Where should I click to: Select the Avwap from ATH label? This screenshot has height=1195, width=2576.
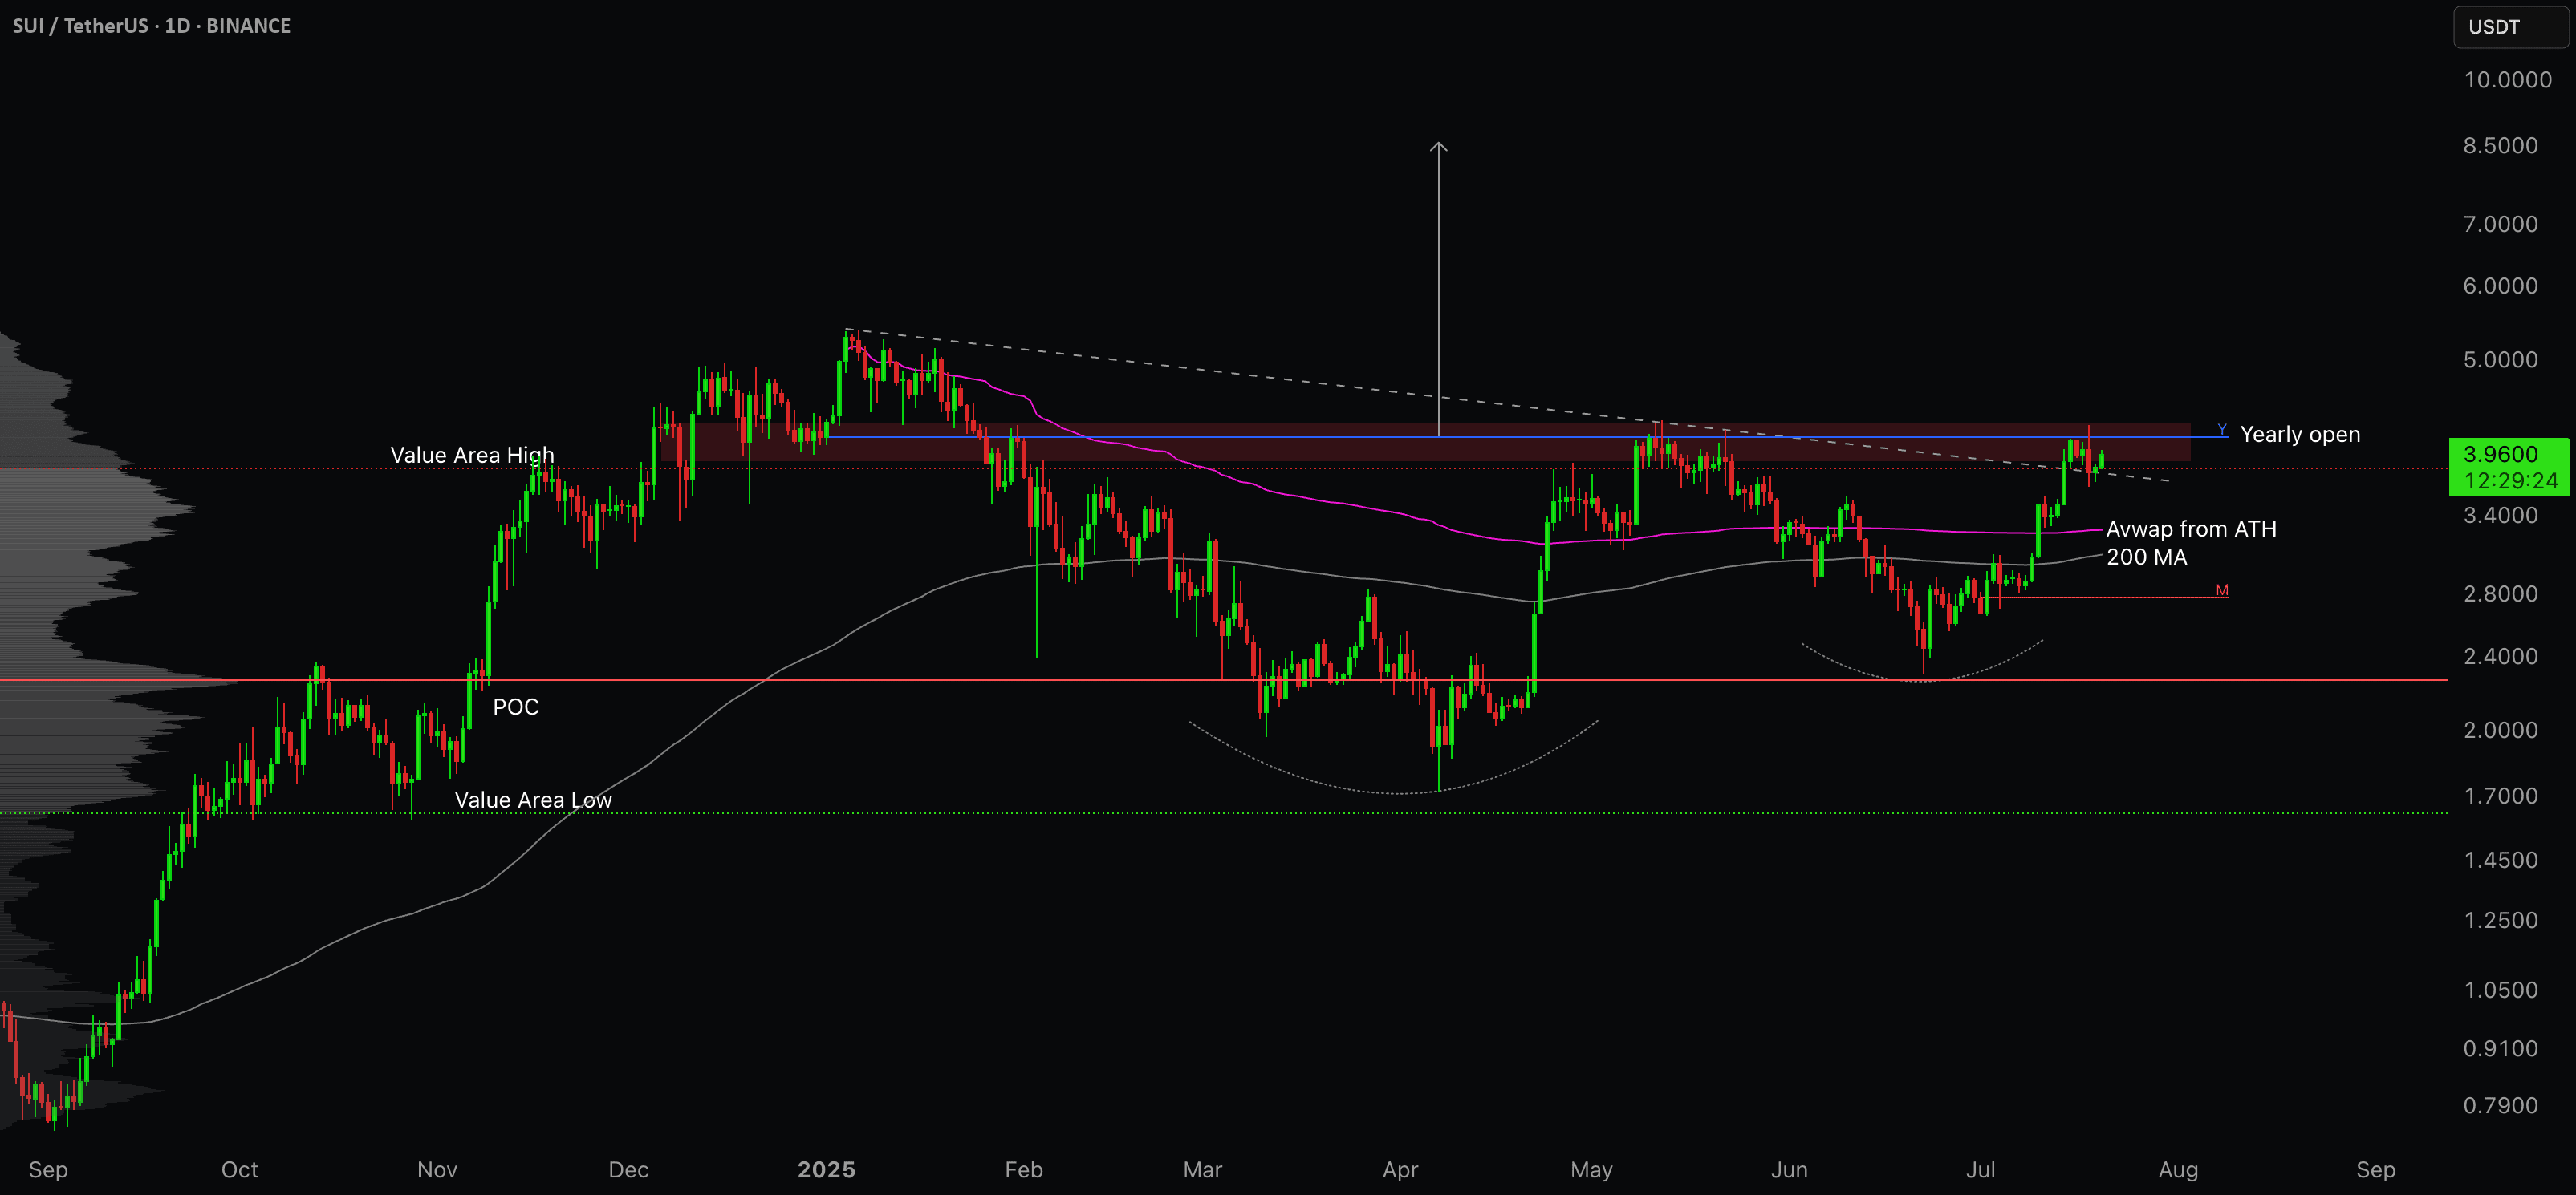click(2191, 529)
